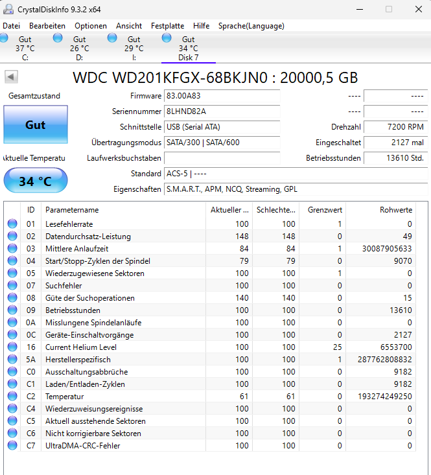
Task: Open the Optionen menu
Action: tap(91, 26)
